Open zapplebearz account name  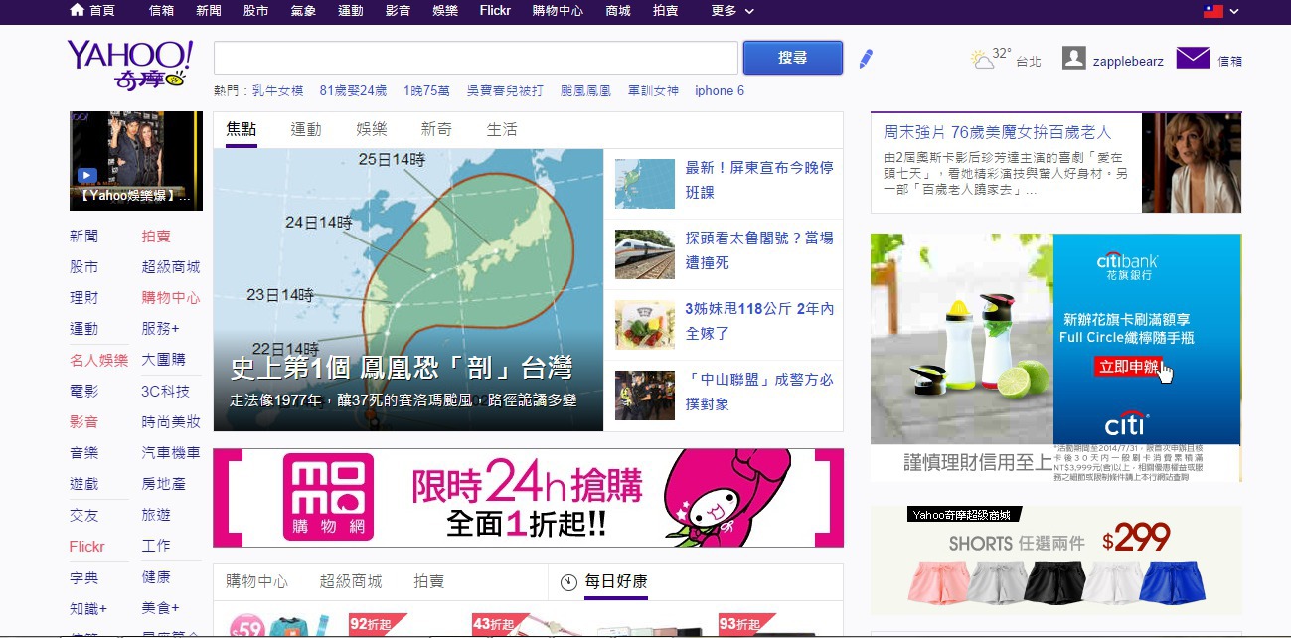pos(1128,61)
